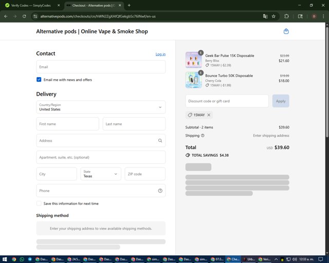The height and width of the screenshot is (263, 329).
Task: Click the Bounce Turbo price $18.00
Action: pos(284,81)
